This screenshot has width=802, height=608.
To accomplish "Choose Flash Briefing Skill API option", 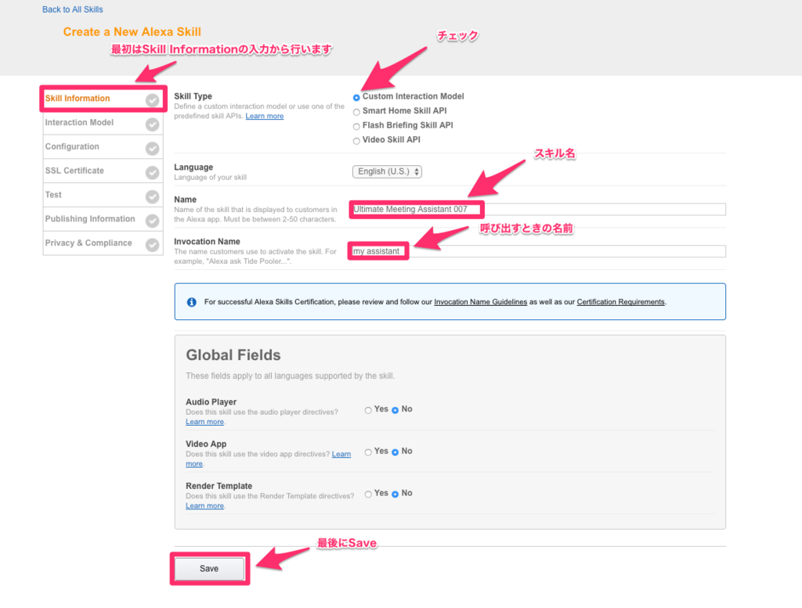I will click(356, 126).
